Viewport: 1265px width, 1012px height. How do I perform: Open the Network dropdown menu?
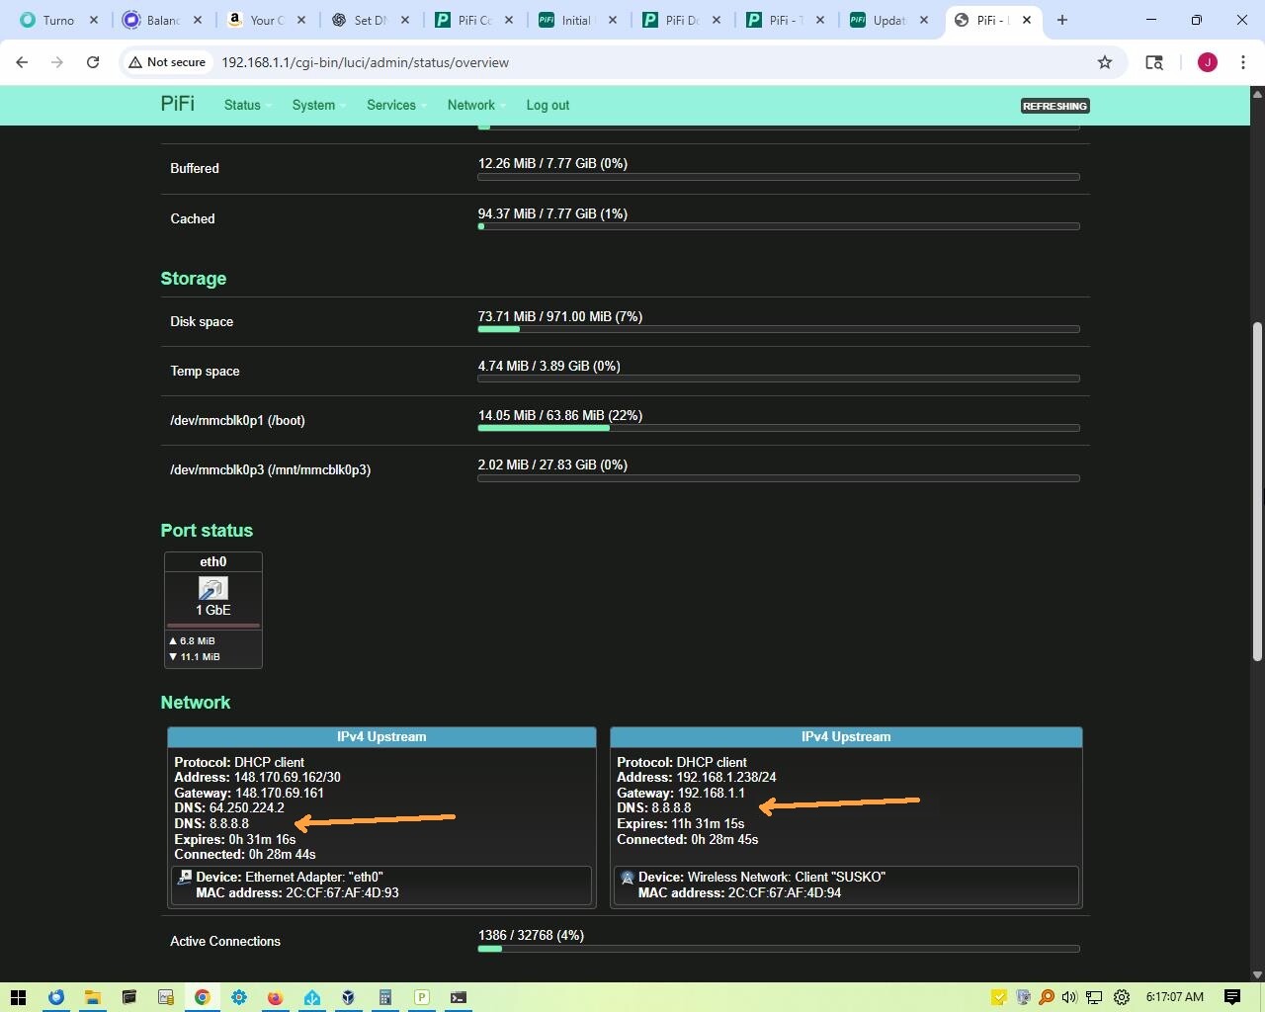471,105
